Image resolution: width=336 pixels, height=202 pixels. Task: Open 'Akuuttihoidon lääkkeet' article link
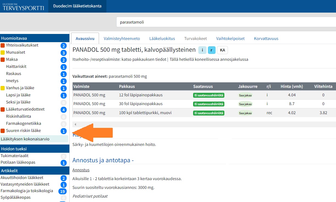[22, 178]
